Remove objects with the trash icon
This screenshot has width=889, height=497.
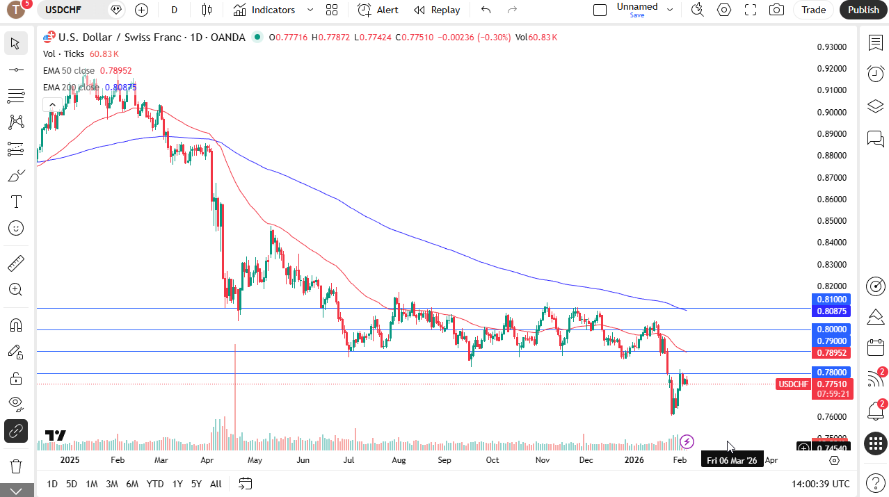tap(15, 466)
